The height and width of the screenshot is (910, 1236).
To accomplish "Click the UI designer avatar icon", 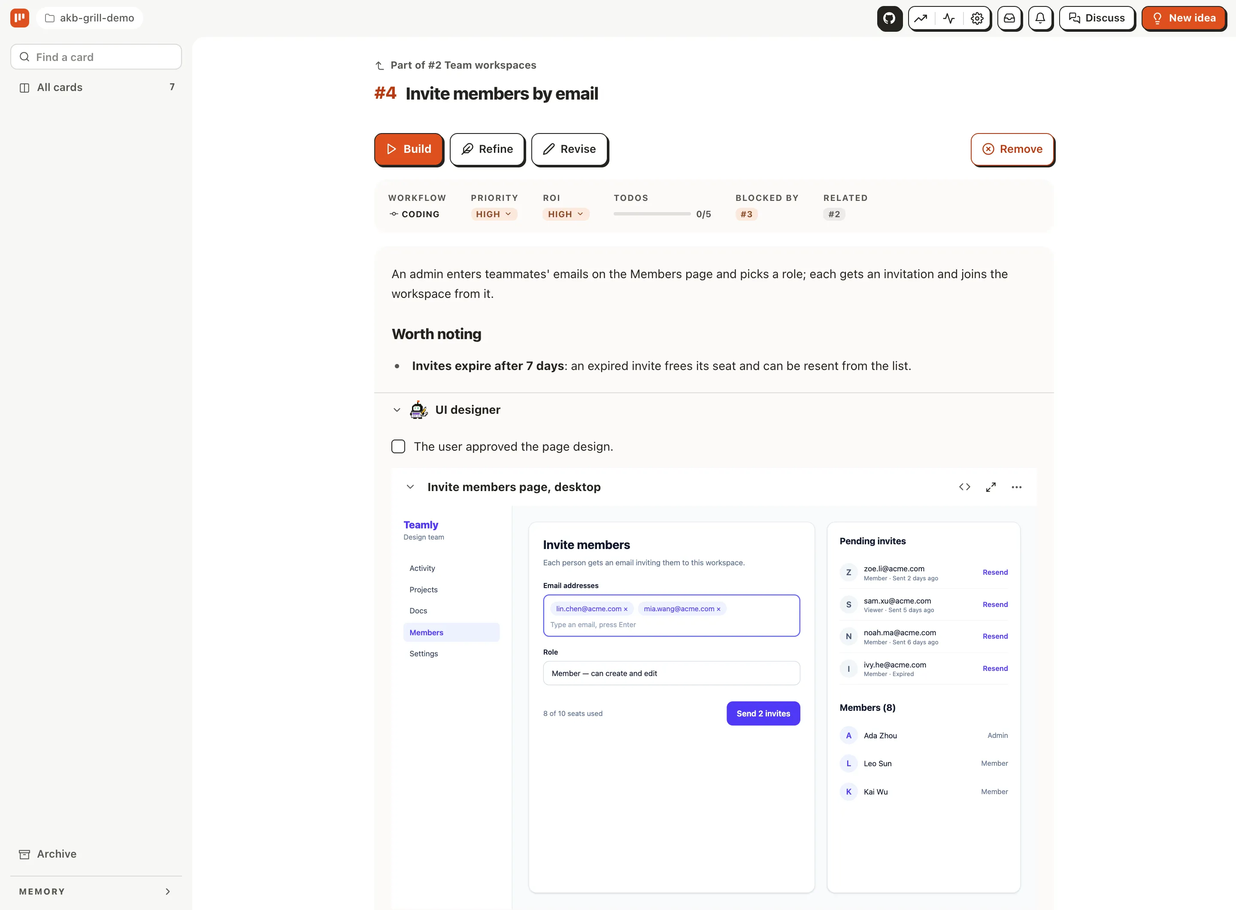I will click(x=418, y=410).
